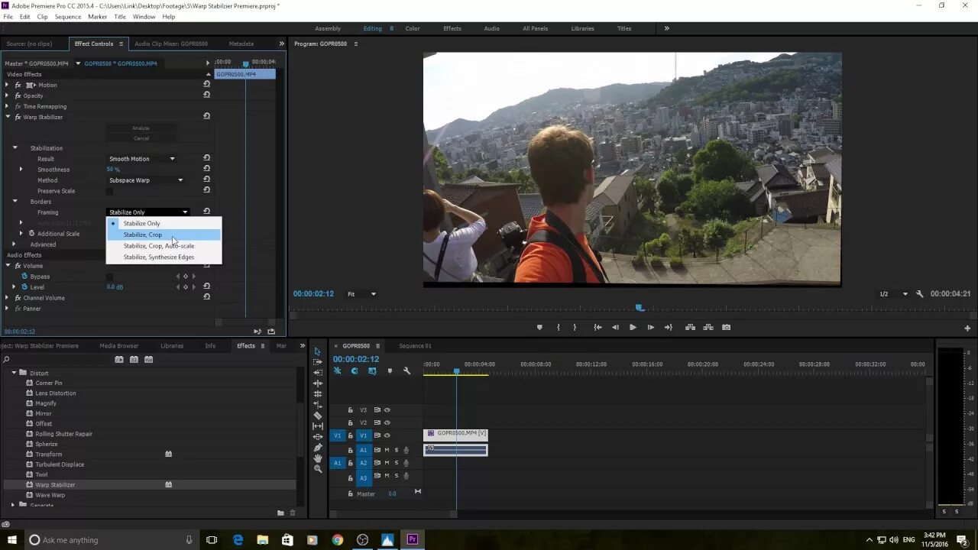978x550 pixels.
Task: Select the Track Select Forward tool
Action: [x=318, y=362]
